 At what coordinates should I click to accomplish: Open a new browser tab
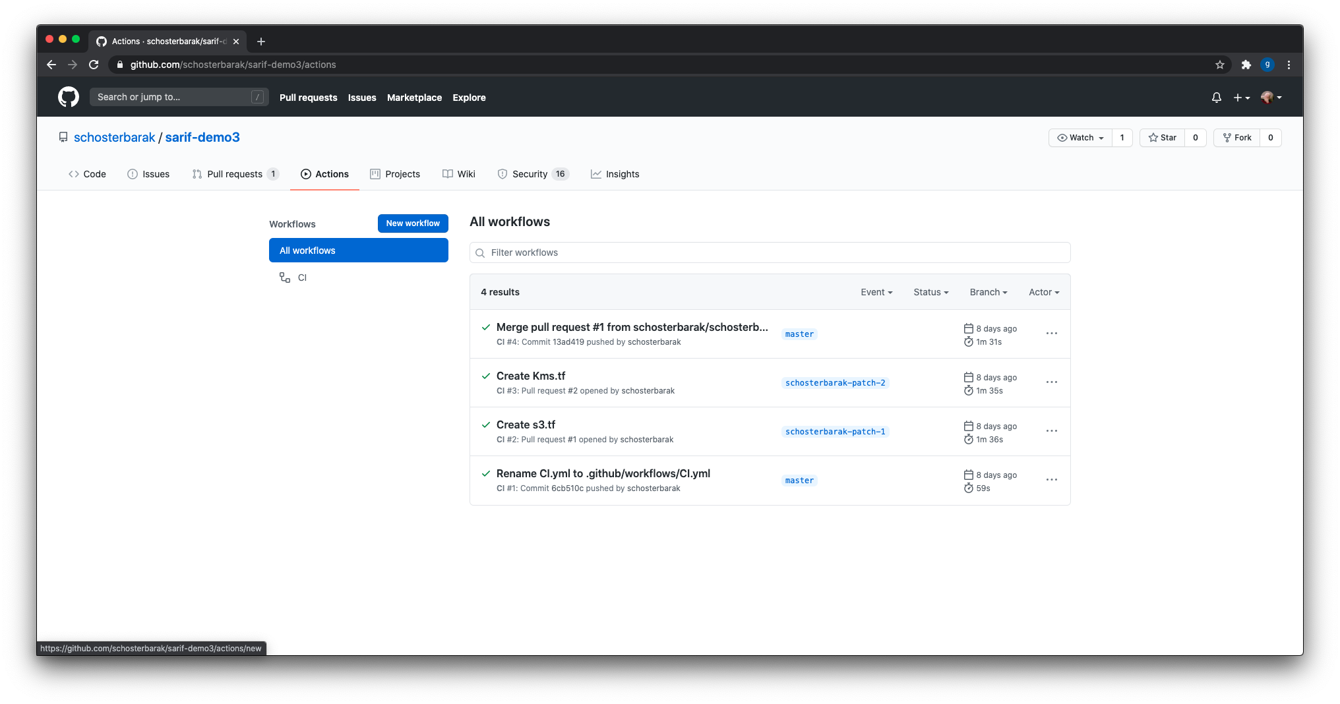(x=261, y=42)
